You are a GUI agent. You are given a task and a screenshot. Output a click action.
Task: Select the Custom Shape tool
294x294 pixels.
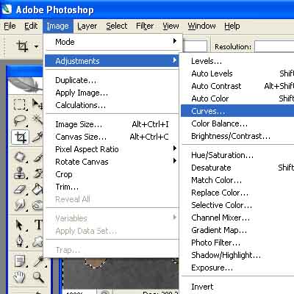(x=37, y=241)
